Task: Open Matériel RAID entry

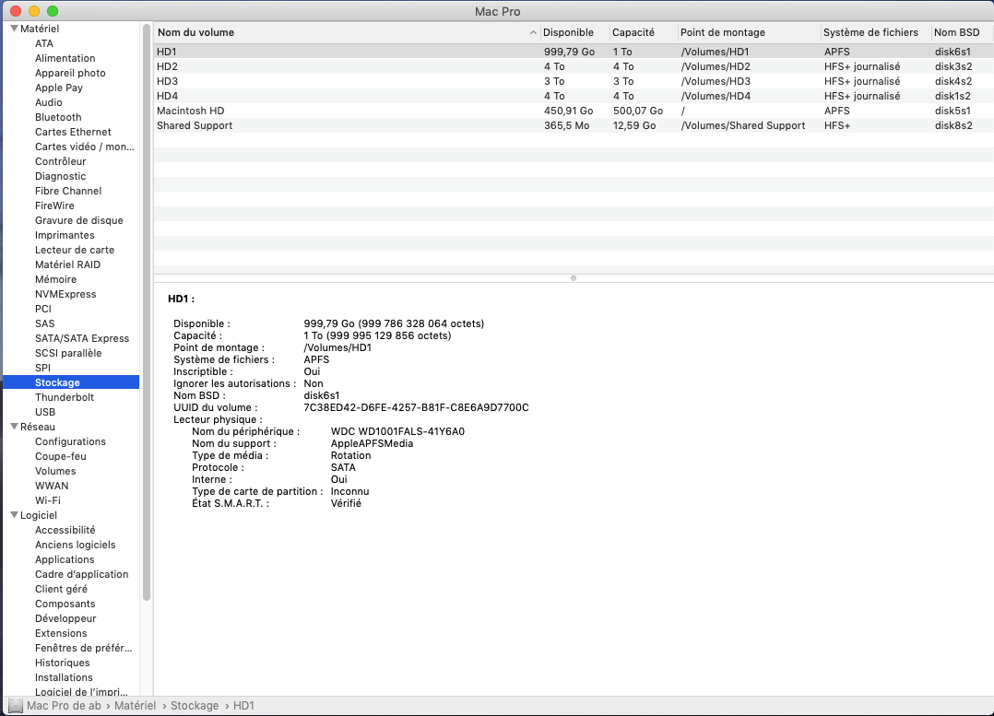Action: pos(68,264)
